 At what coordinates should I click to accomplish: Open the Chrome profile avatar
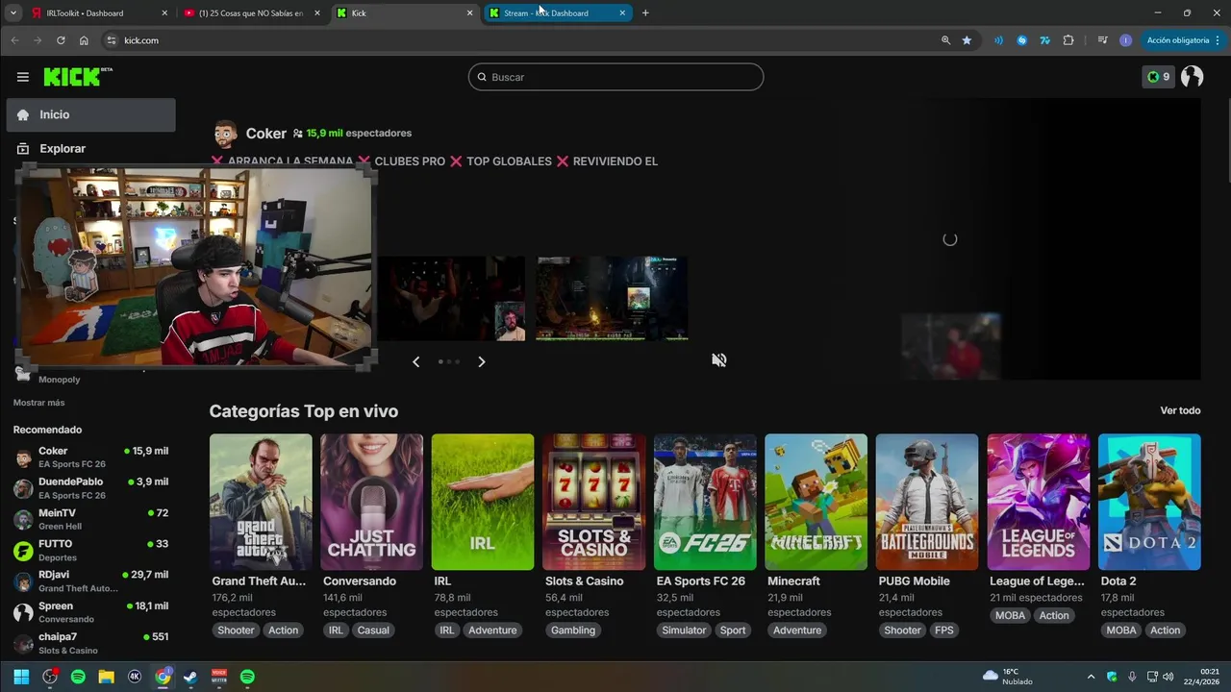(x=1126, y=40)
